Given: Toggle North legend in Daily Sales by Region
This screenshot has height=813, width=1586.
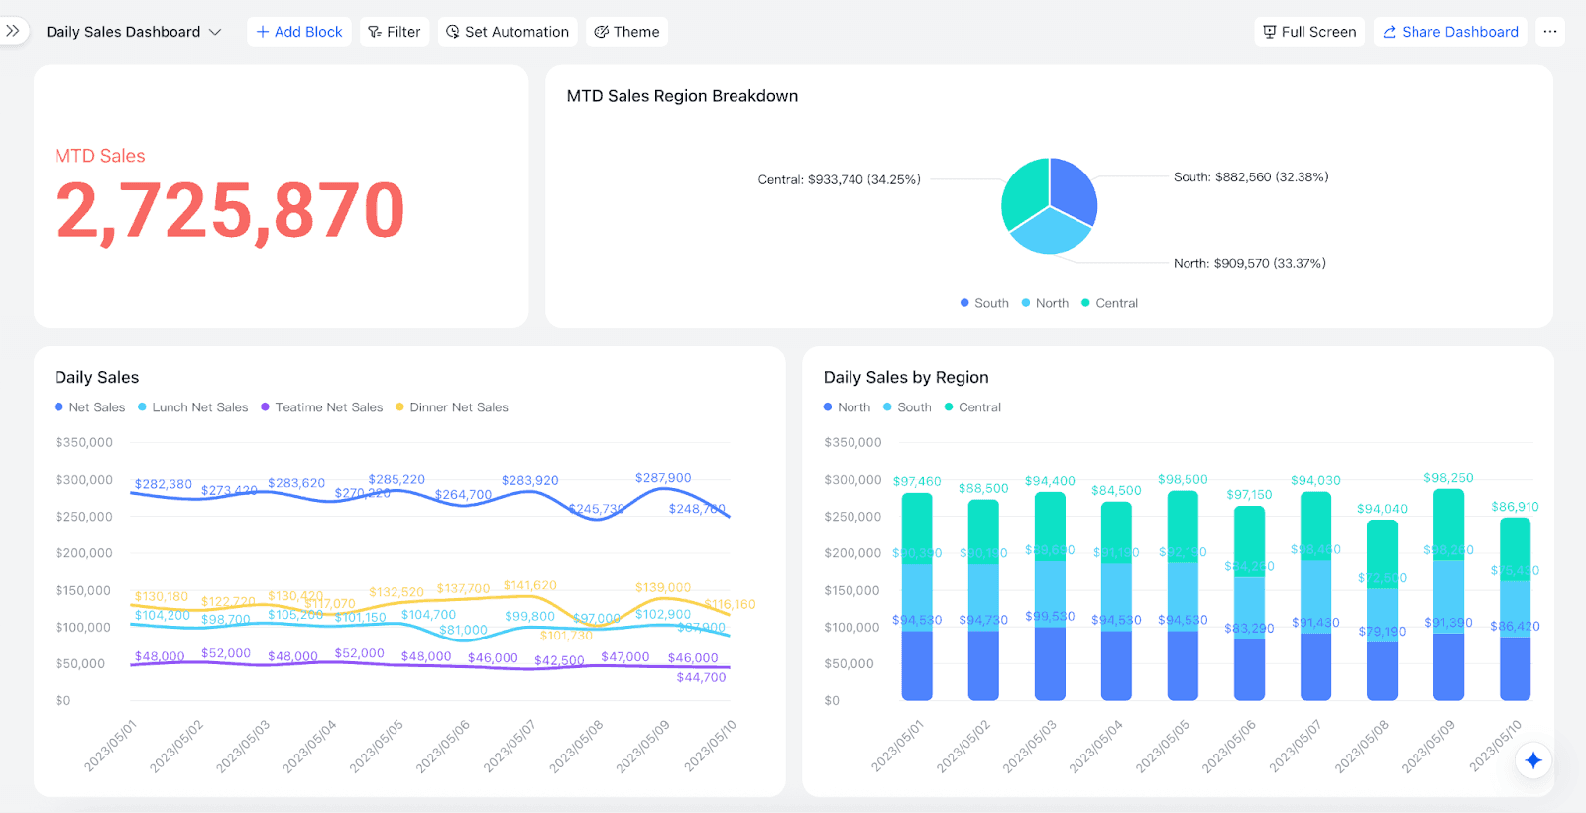Looking at the screenshot, I should click(x=848, y=407).
